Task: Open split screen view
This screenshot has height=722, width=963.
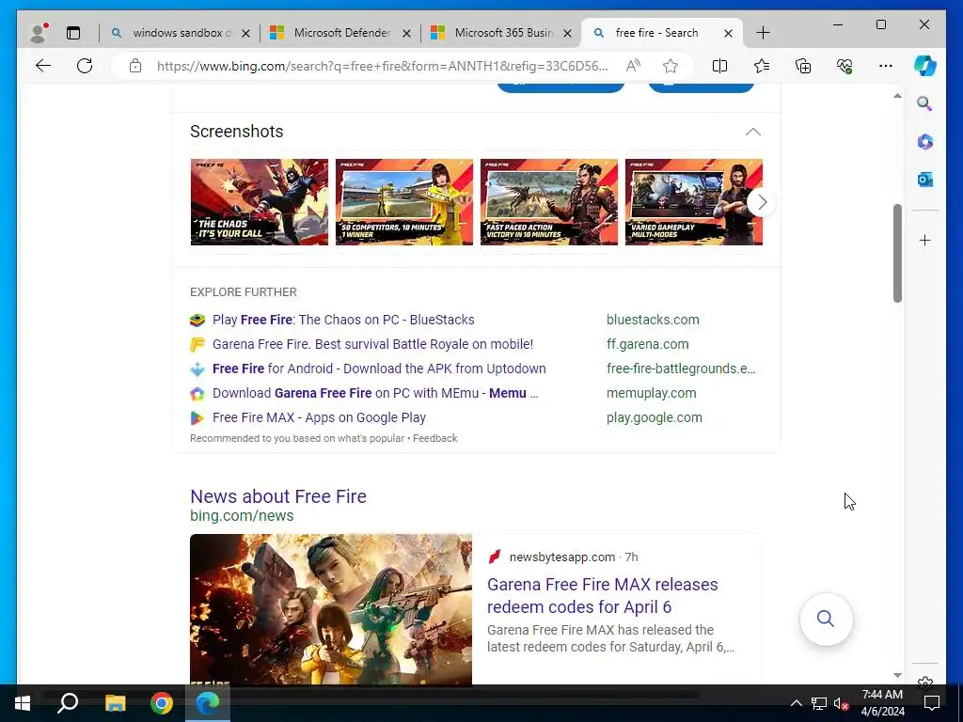Action: click(719, 66)
